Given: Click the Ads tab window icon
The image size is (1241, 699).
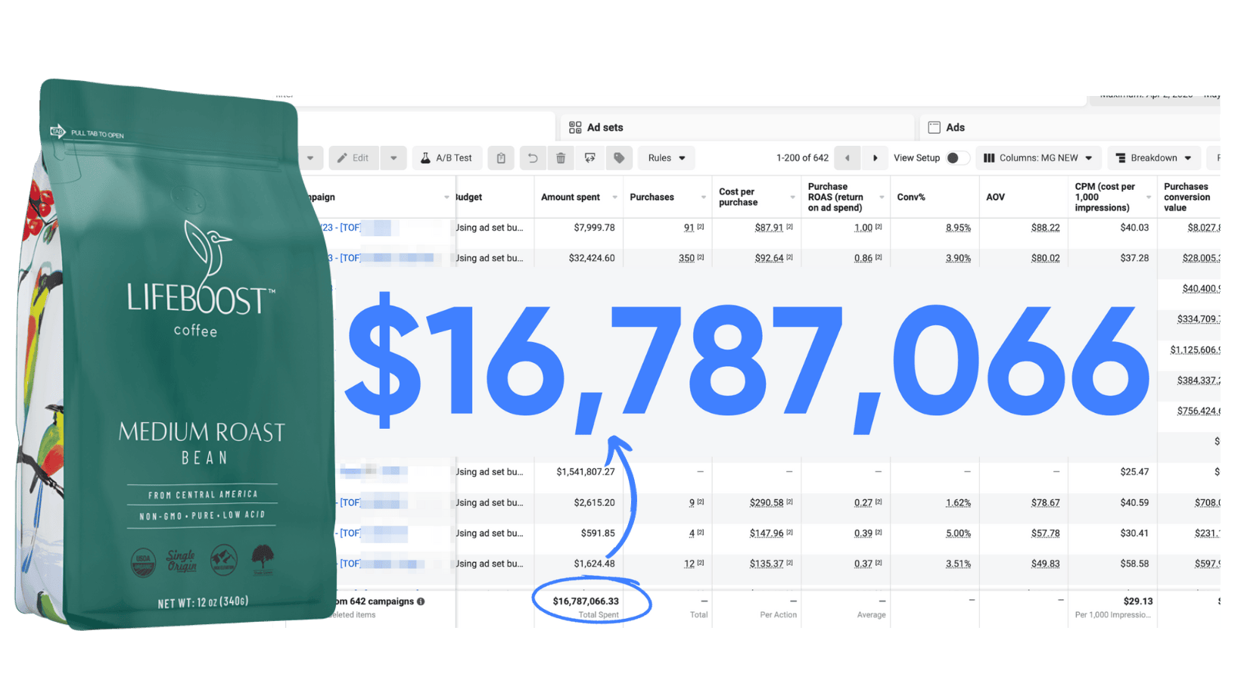Looking at the screenshot, I should 935,128.
